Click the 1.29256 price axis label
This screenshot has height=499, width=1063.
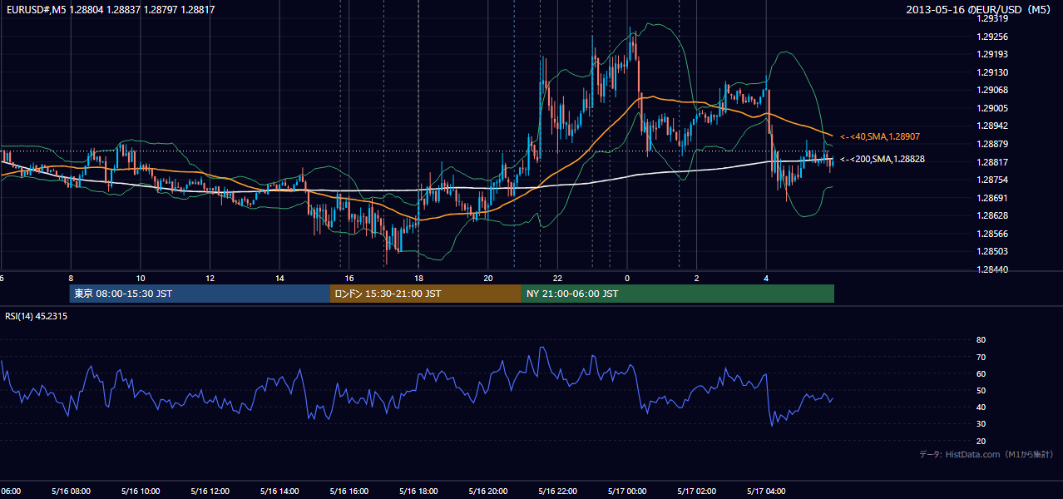click(x=992, y=37)
